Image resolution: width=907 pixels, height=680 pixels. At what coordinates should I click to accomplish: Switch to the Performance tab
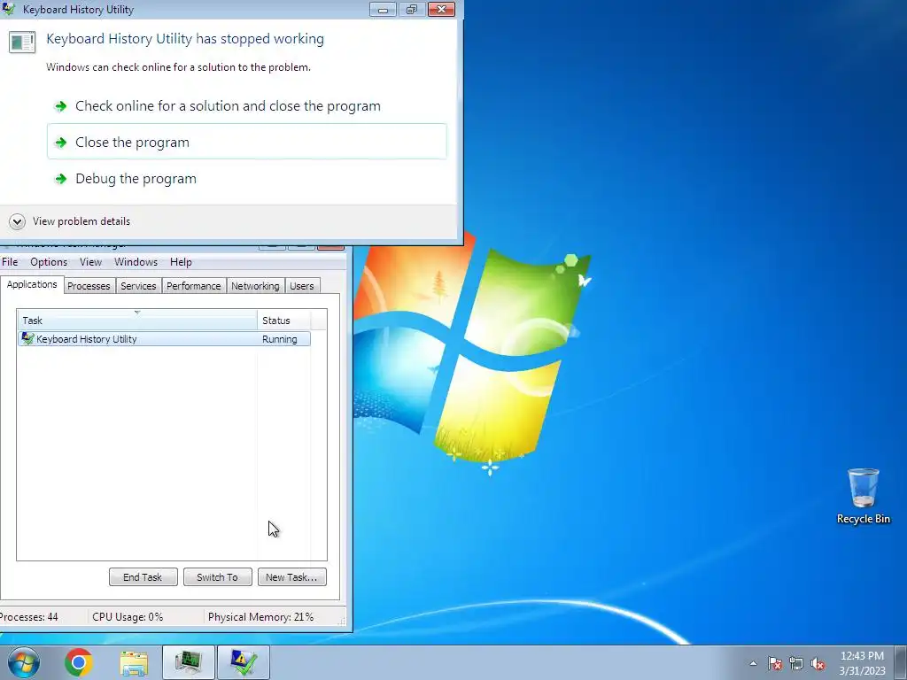193,286
